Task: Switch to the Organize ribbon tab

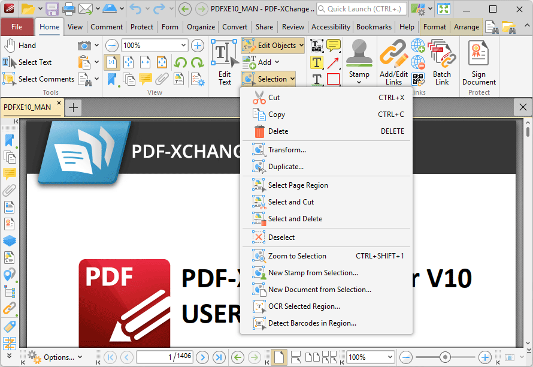Action: tap(201, 27)
